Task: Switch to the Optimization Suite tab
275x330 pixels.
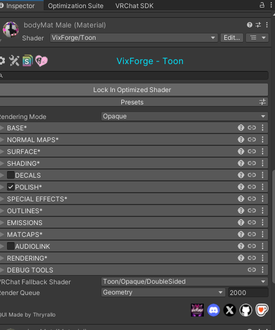Action: click(75, 6)
